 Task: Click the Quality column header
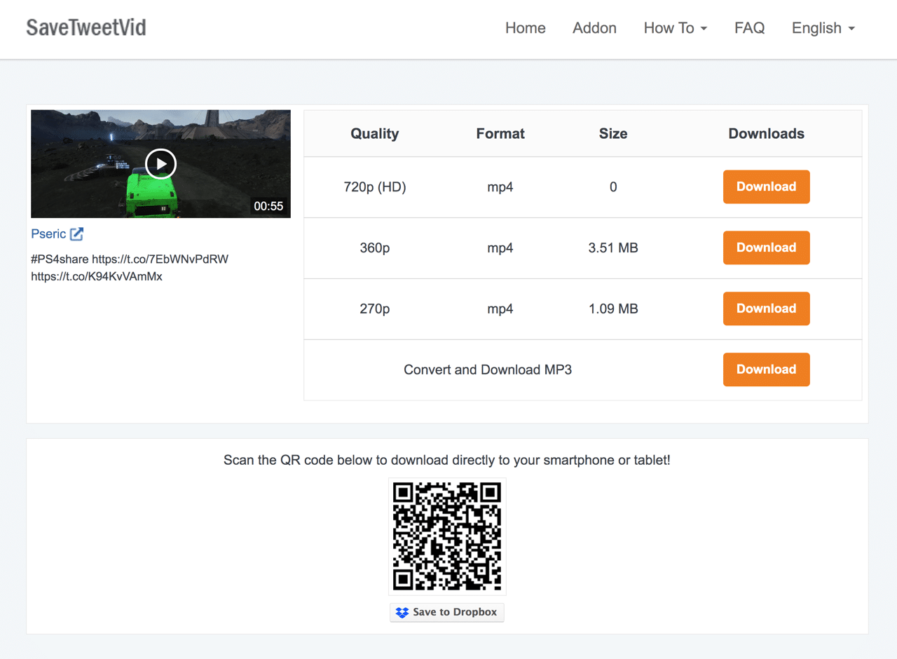pyautogui.click(x=375, y=134)
